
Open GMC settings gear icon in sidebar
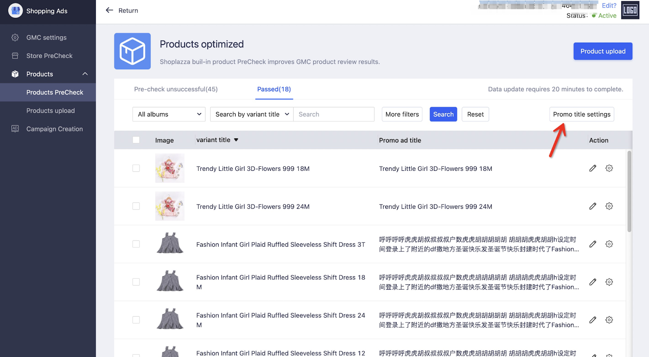coord(15,37)
